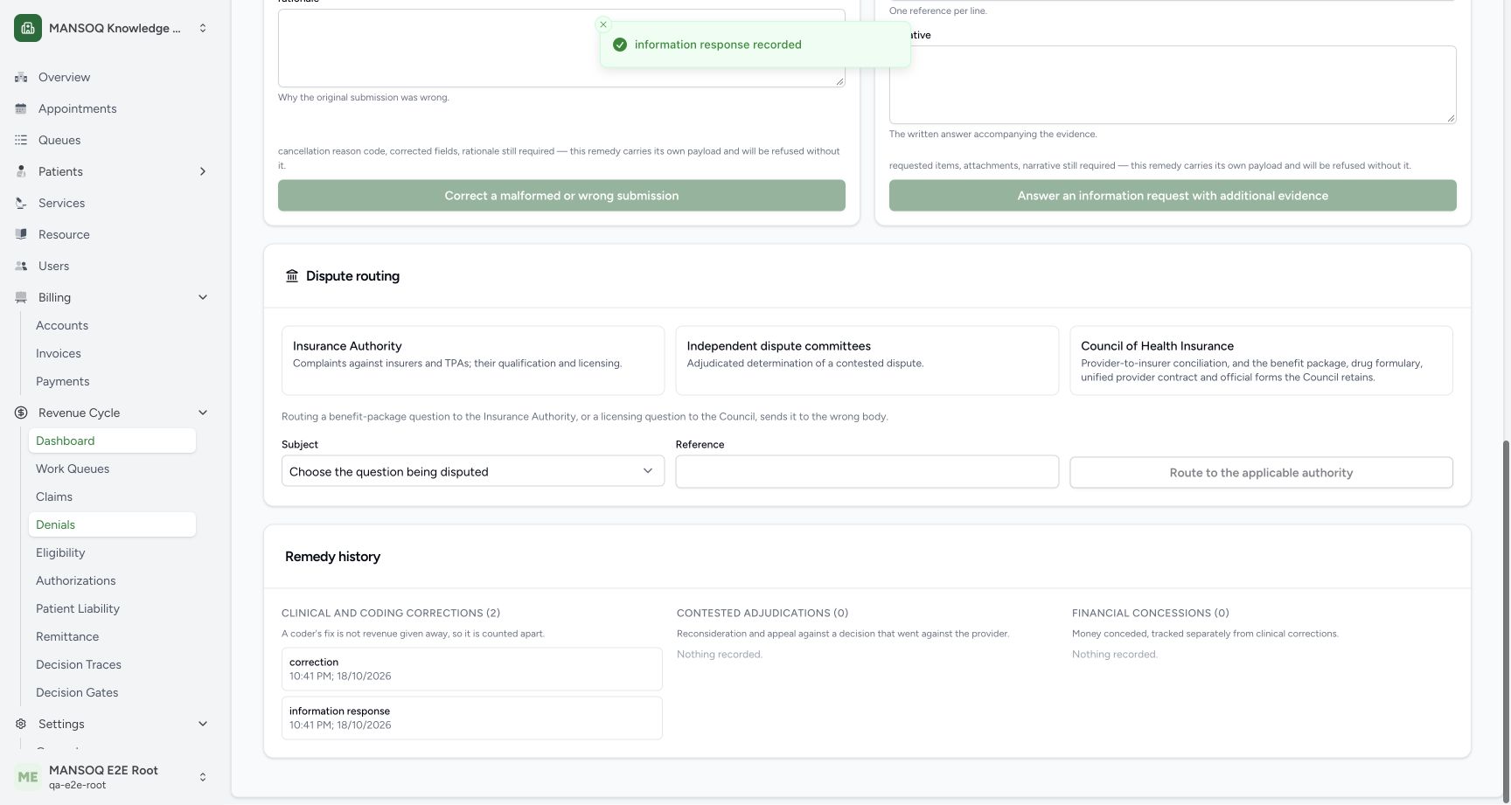Click Answer an information request button
Image resolution: width=1511 pixels, height=805 pixels.
[1173, 196]
